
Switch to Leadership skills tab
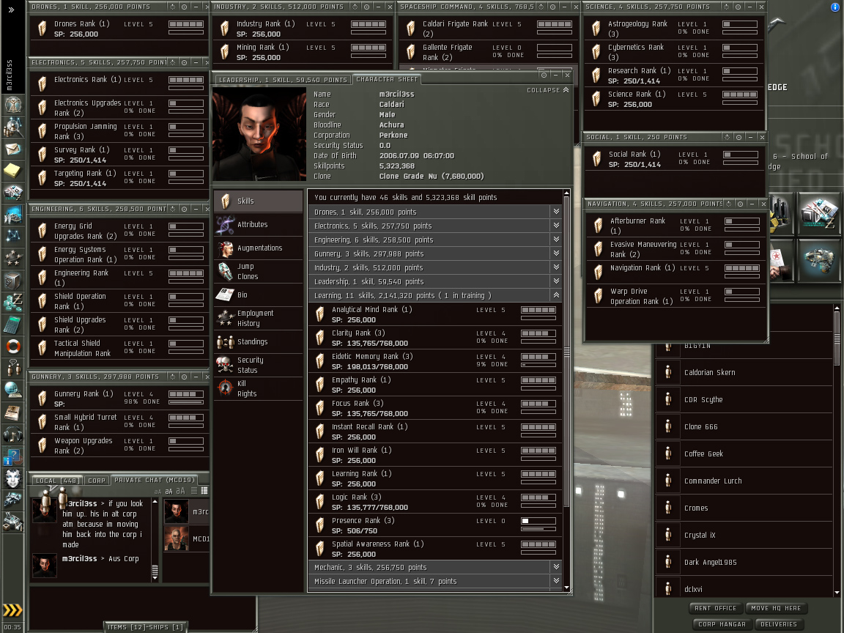283,80
